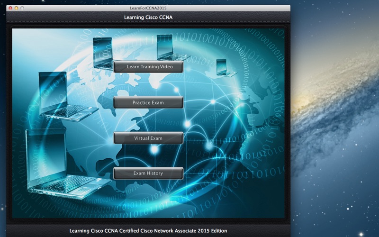Viewport: 379px width, 237px height.
Task: View the Exam History
Action: point(148,173)
